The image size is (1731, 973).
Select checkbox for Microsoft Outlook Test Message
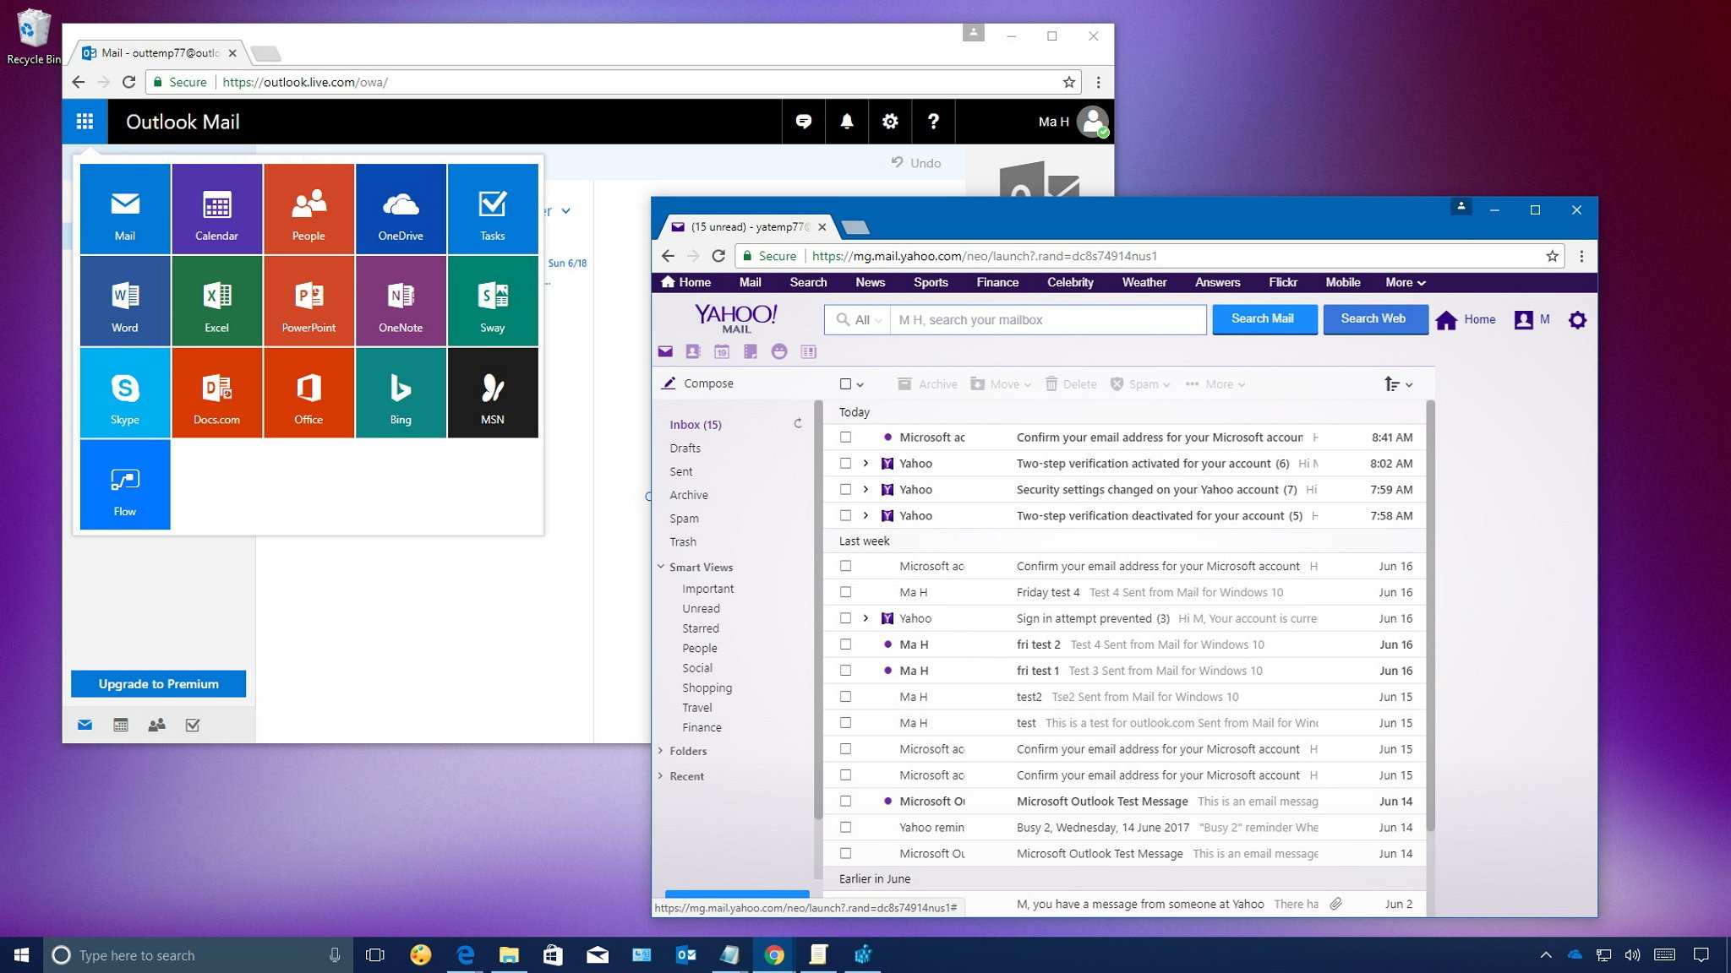pos(845,801)
